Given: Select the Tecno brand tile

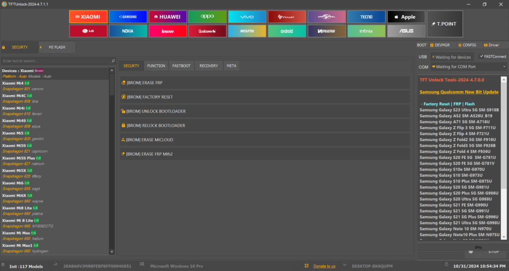Looking at the screenshot, I should [366, 17].
